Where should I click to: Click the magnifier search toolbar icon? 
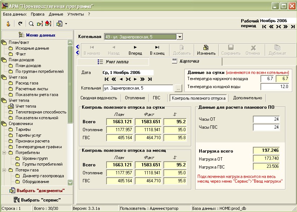[31, 24]
